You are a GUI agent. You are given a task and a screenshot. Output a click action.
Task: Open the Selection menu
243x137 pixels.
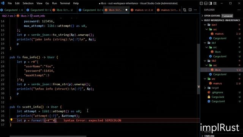(x=28, y=3)
